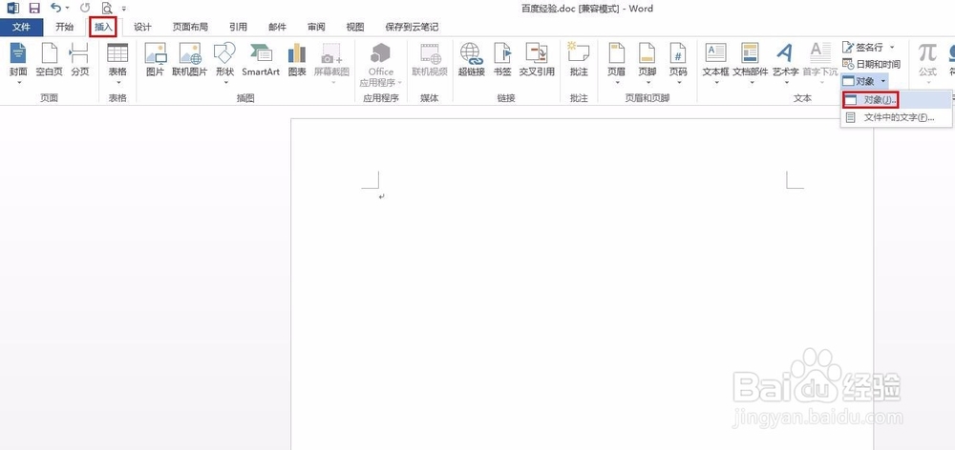This screenshot has height=450, width=955.
Task: Insert a SmartArt graphic
Action: point(261,62)
